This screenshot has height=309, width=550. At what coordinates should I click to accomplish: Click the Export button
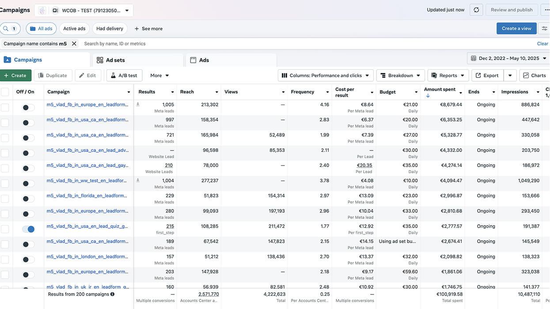pos(487,75)
